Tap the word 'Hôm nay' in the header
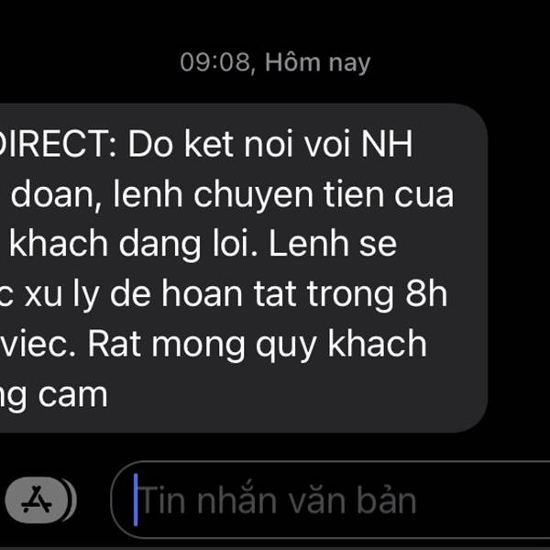This screenshot has height=550, width=550. pyautogui.click(x=318, y=62)
